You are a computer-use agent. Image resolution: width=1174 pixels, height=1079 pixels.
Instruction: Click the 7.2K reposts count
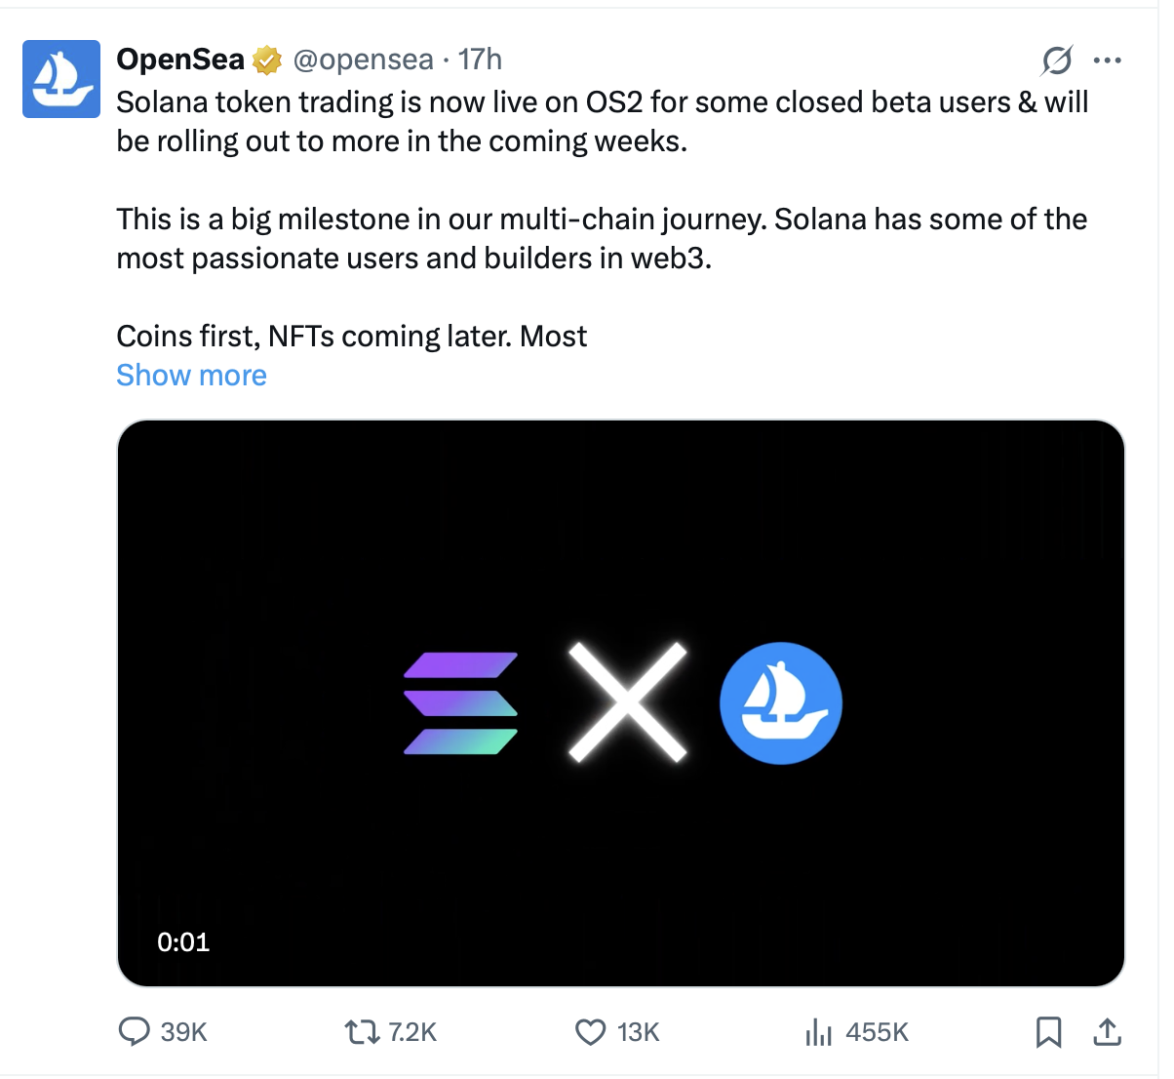pyautogui.click(x=412, y=1032)
